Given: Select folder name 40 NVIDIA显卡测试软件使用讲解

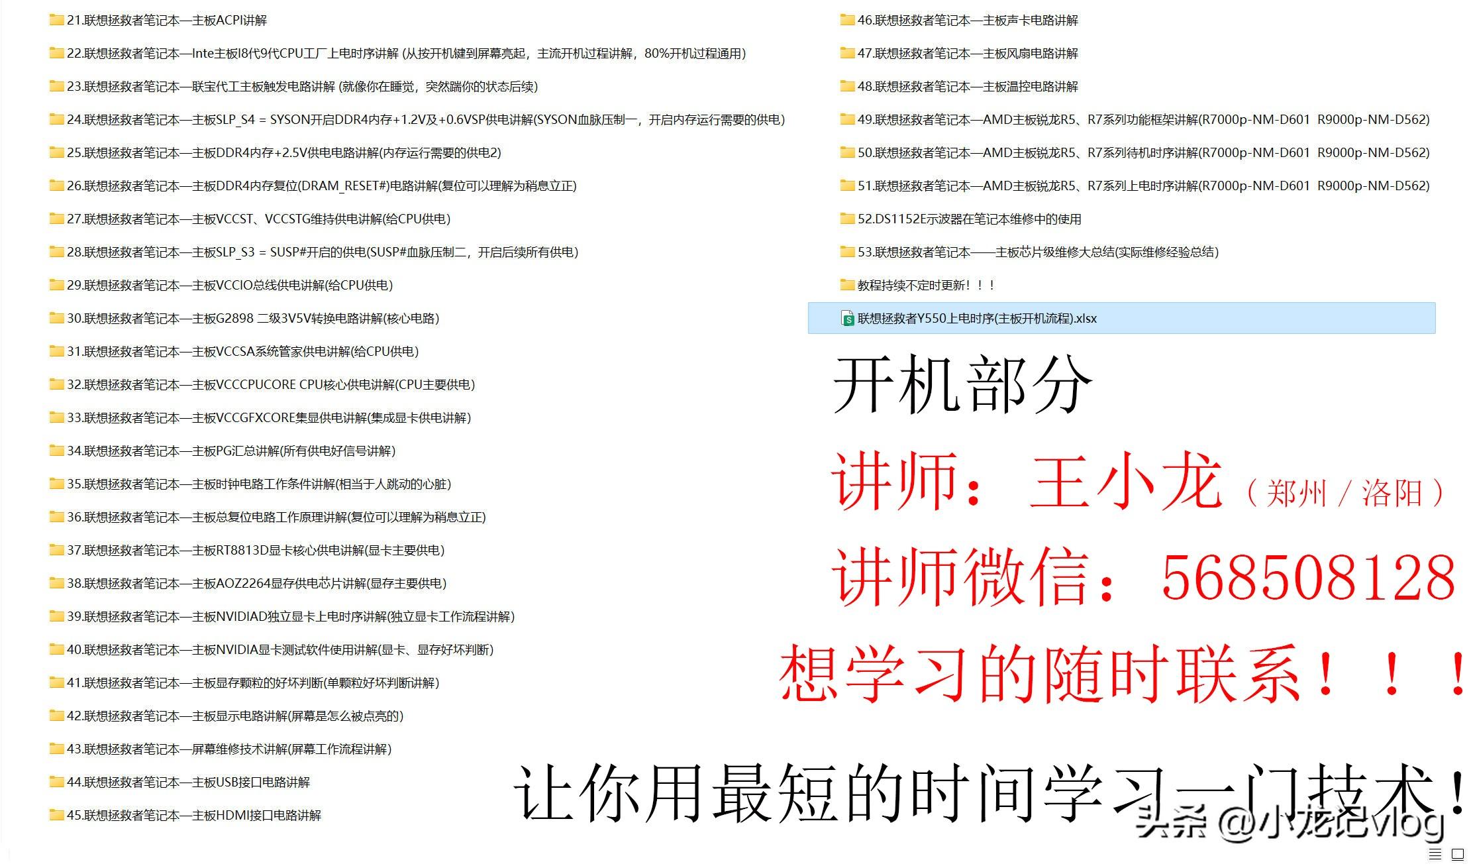Looking at the screenshot, I should [280, 649].
